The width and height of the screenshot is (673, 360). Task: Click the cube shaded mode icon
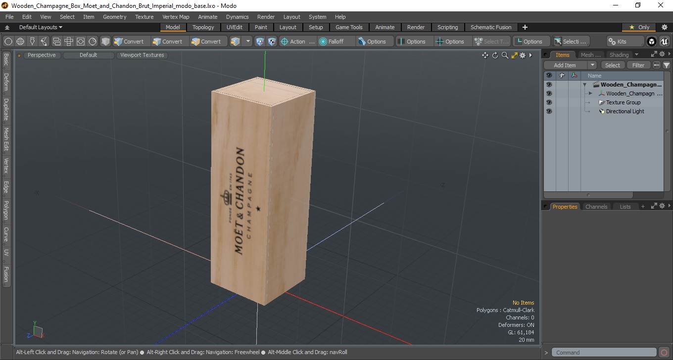[105, 42]
